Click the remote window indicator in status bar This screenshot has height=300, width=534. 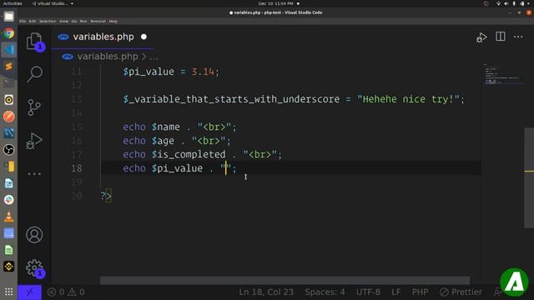pyautogui.click(x=30, y=292)
